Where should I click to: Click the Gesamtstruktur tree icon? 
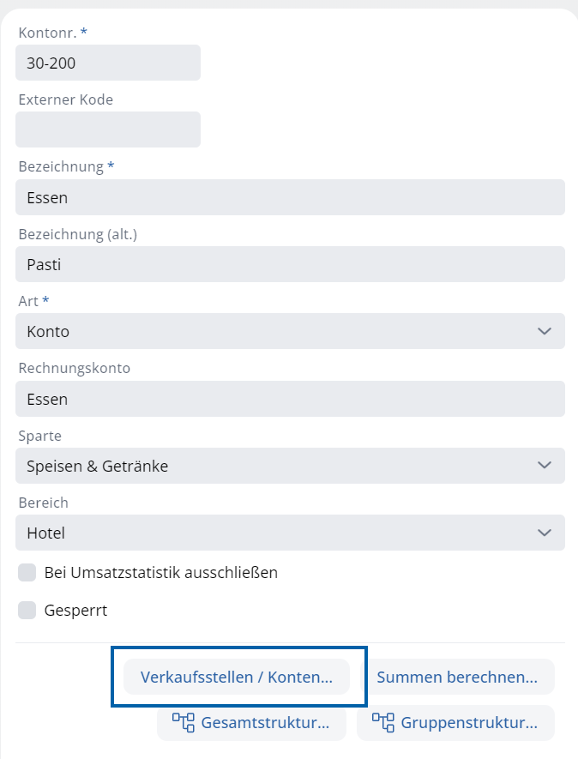pyautogui.click(x=184, y=723)
